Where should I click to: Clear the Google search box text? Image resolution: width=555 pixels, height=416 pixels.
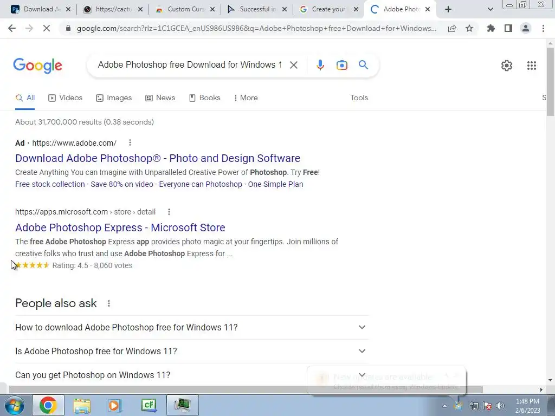pos(293,65)
